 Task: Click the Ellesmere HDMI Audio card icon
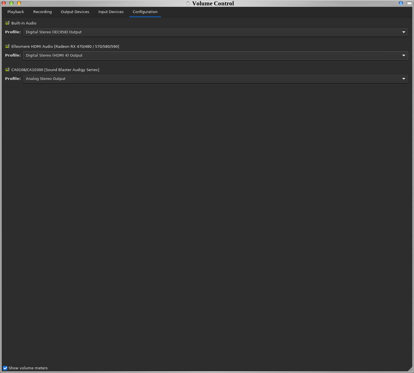pyautogui.click(x=7, y=46)
